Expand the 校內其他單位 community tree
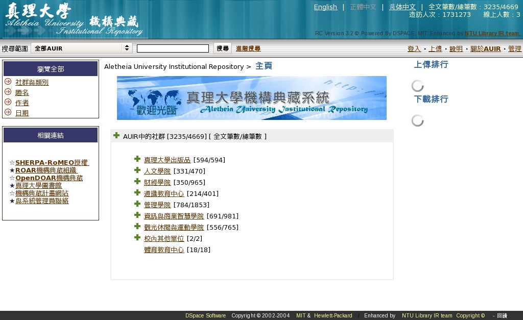Image resolution: width=523 pixels, height=320 pixels. click(x=137, y=238)
